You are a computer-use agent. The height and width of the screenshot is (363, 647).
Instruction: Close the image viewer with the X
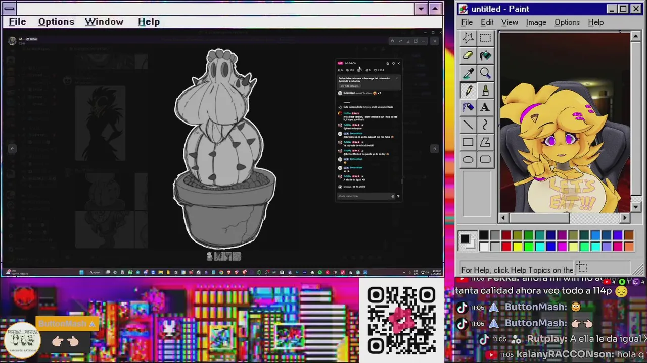(434, 41)
